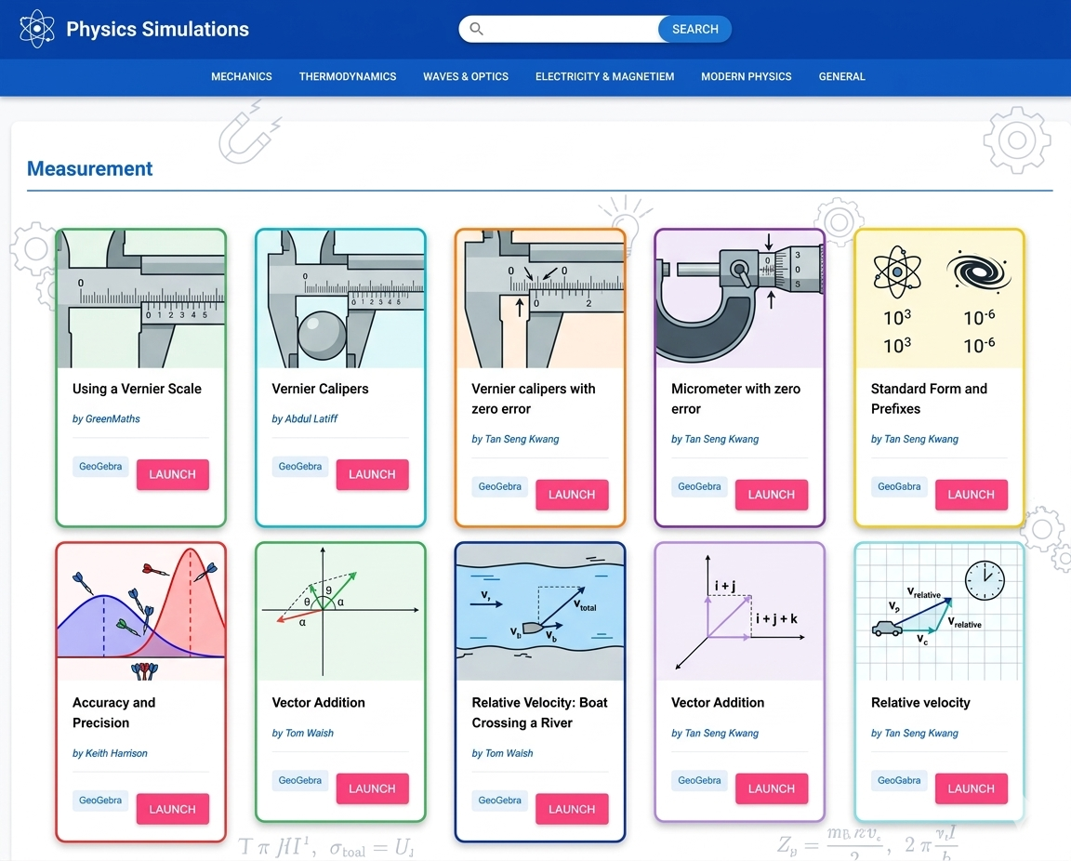Click the magnifying glass search icon
This screenshot has width=1071, height=861.
(477, 29)
